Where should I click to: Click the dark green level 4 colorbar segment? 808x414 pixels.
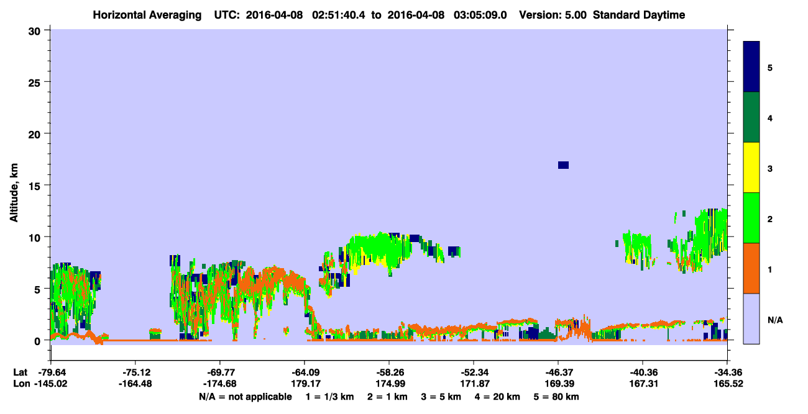751,117
